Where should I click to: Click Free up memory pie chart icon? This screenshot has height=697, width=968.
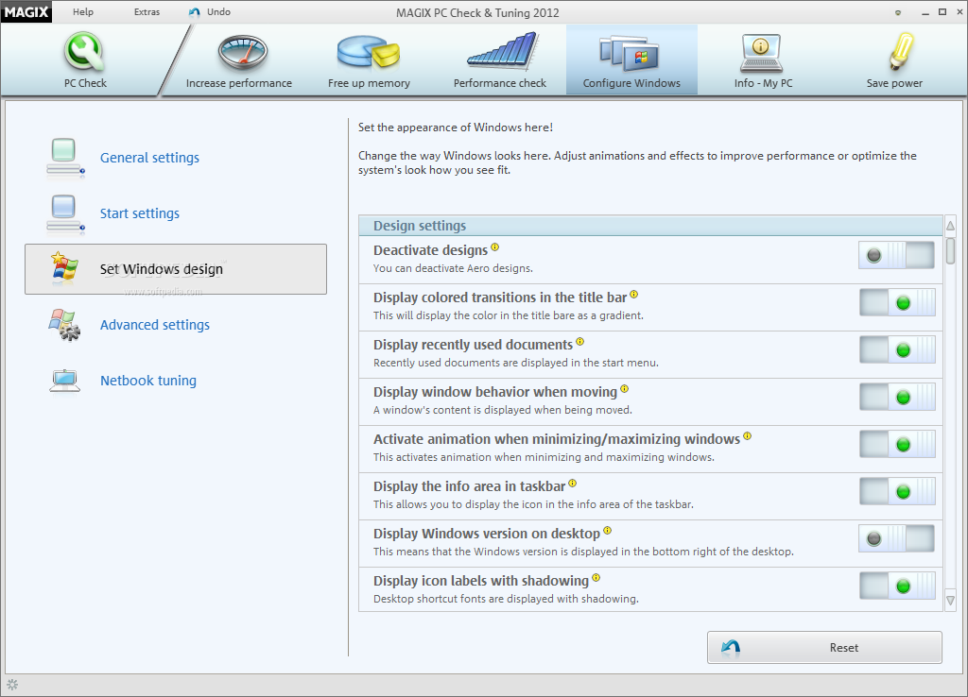369,52
